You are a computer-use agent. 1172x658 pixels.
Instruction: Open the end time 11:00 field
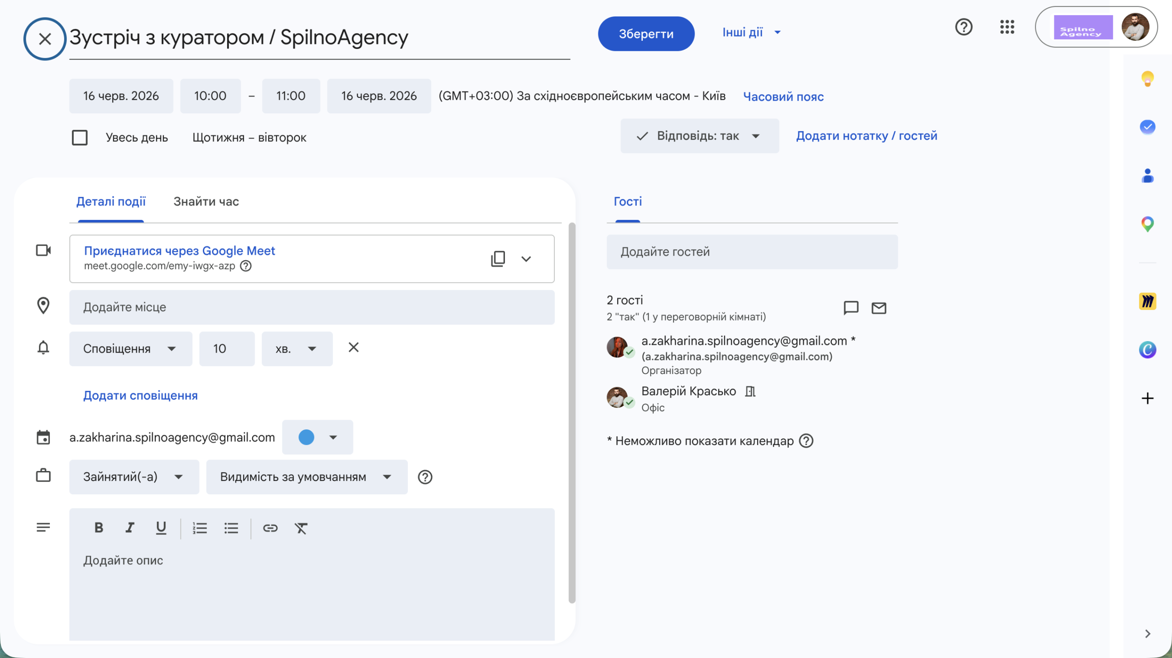(x=291, y=96)
